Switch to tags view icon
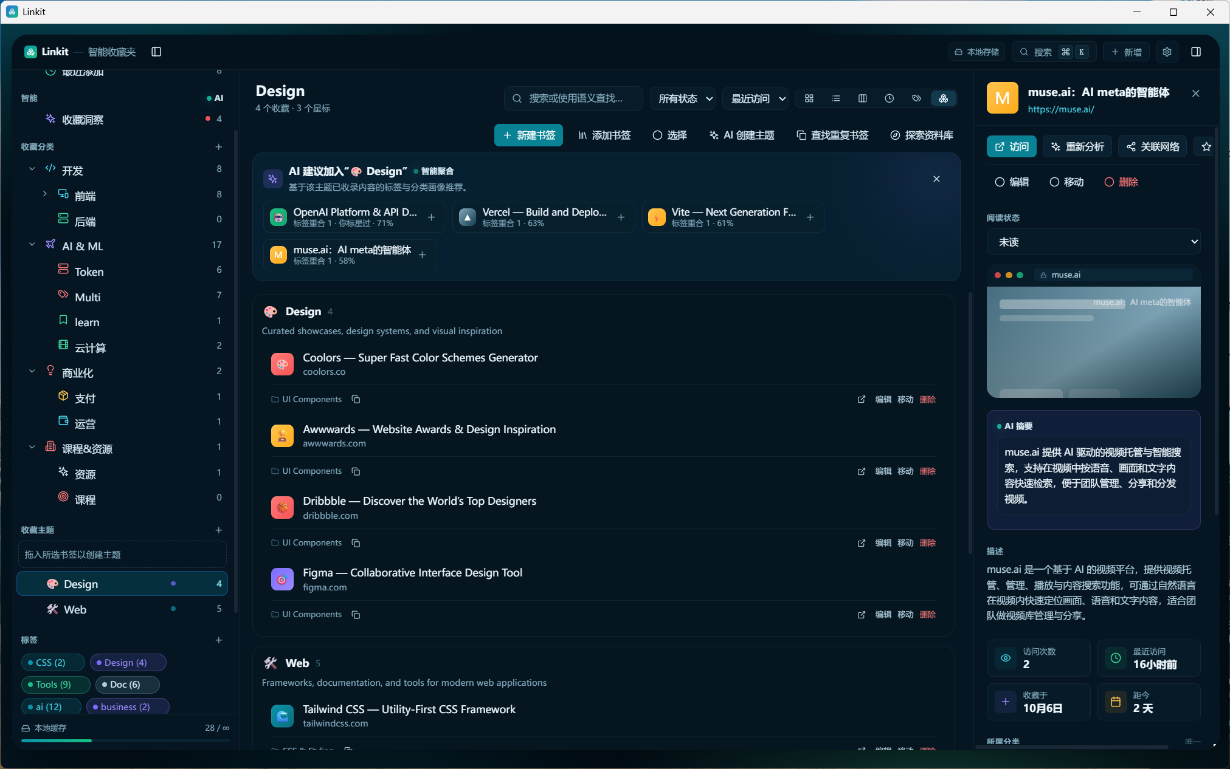The image size is (1230, 769). point(916,98)
